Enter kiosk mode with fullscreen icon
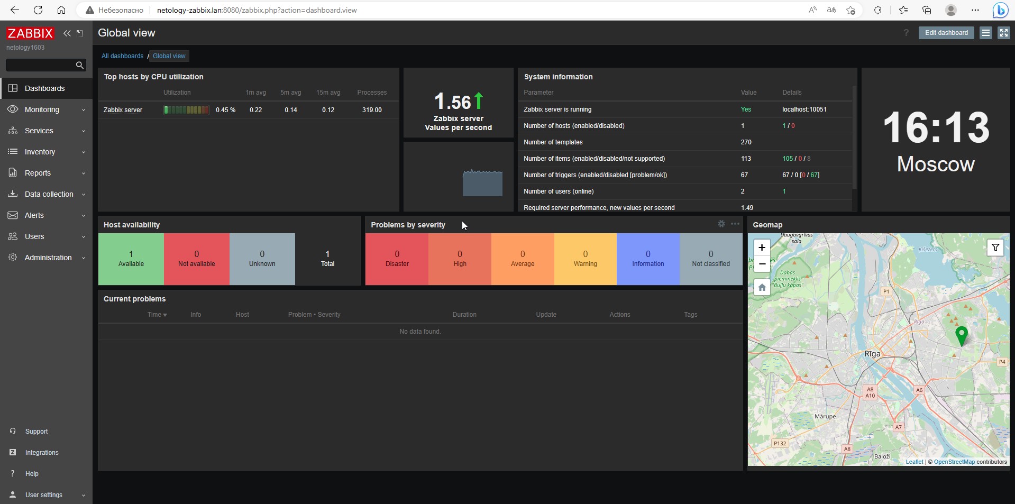The image size is (1015, 504). tap(1003, 32)
